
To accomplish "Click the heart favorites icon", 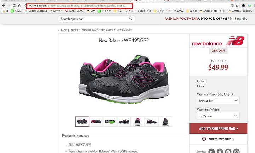I will pos(204,139).
